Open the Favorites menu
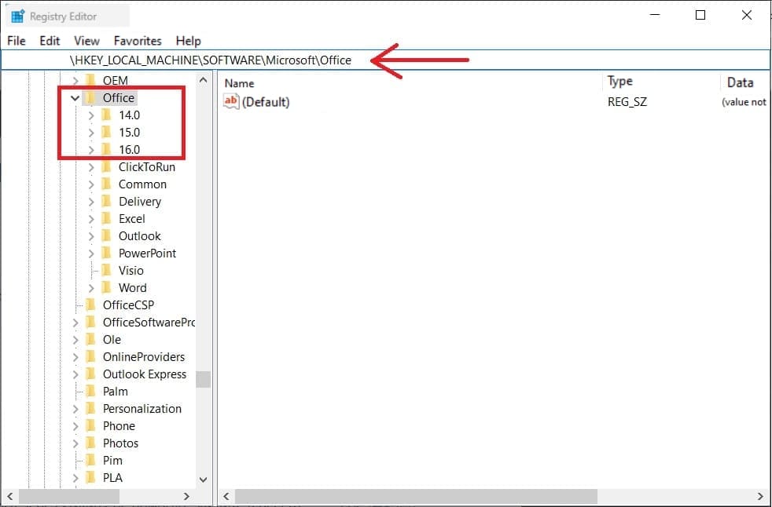 point(138,41)
